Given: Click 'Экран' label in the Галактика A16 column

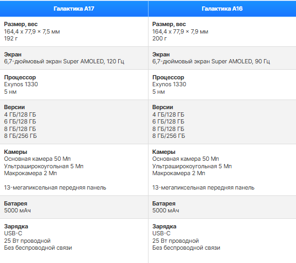Looking at the screenshot, I should point(161,54).
